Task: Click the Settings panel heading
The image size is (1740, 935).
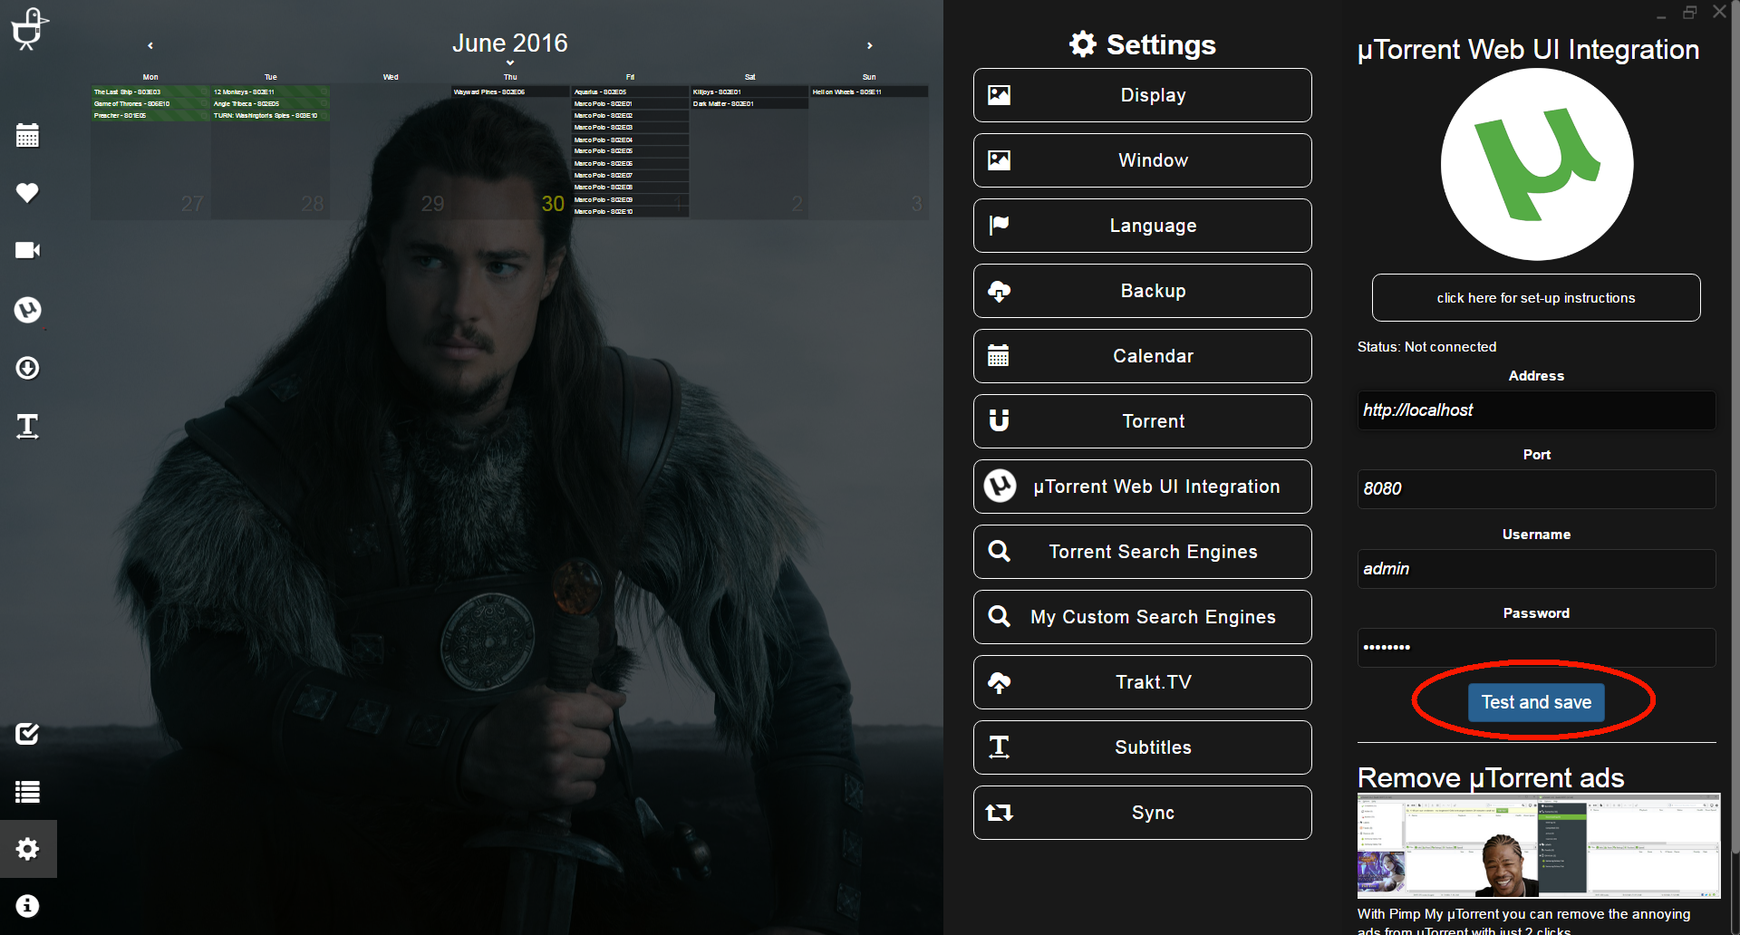Action: pos(1142,44)
